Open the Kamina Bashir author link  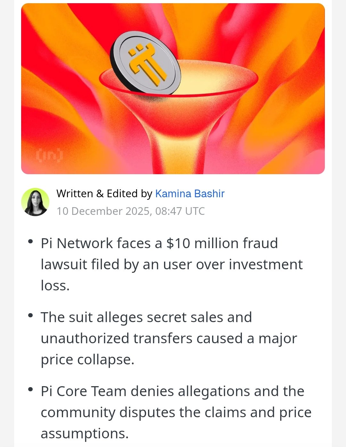point(190,193)
